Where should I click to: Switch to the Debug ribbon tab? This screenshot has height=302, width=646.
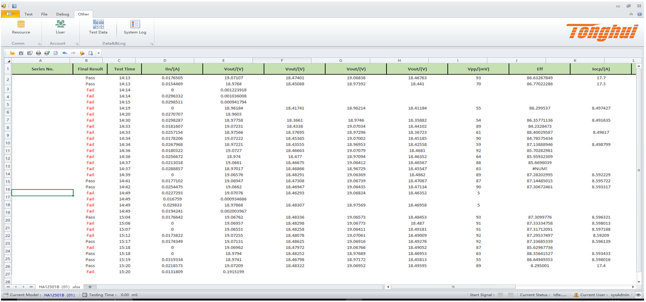pos(63,14)
